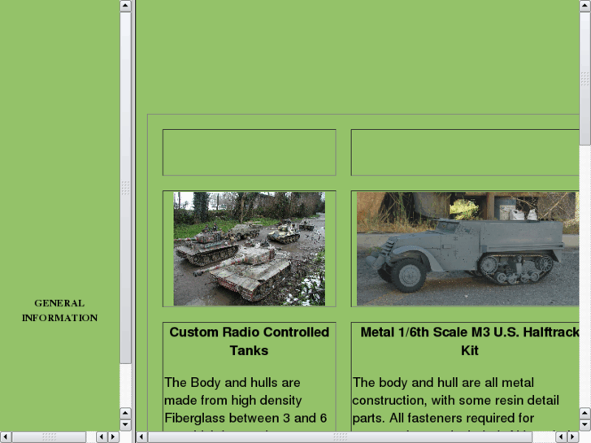Click the 'Custom Radio Controlled Tanks' heading
The height and width of the screenshot is (443, 591).
[x=249, y=341]
